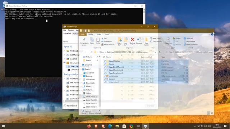230x129 pixels.
Task: Click the Up arrow in Explorer navigation
Action: click(x=92, y=52)
